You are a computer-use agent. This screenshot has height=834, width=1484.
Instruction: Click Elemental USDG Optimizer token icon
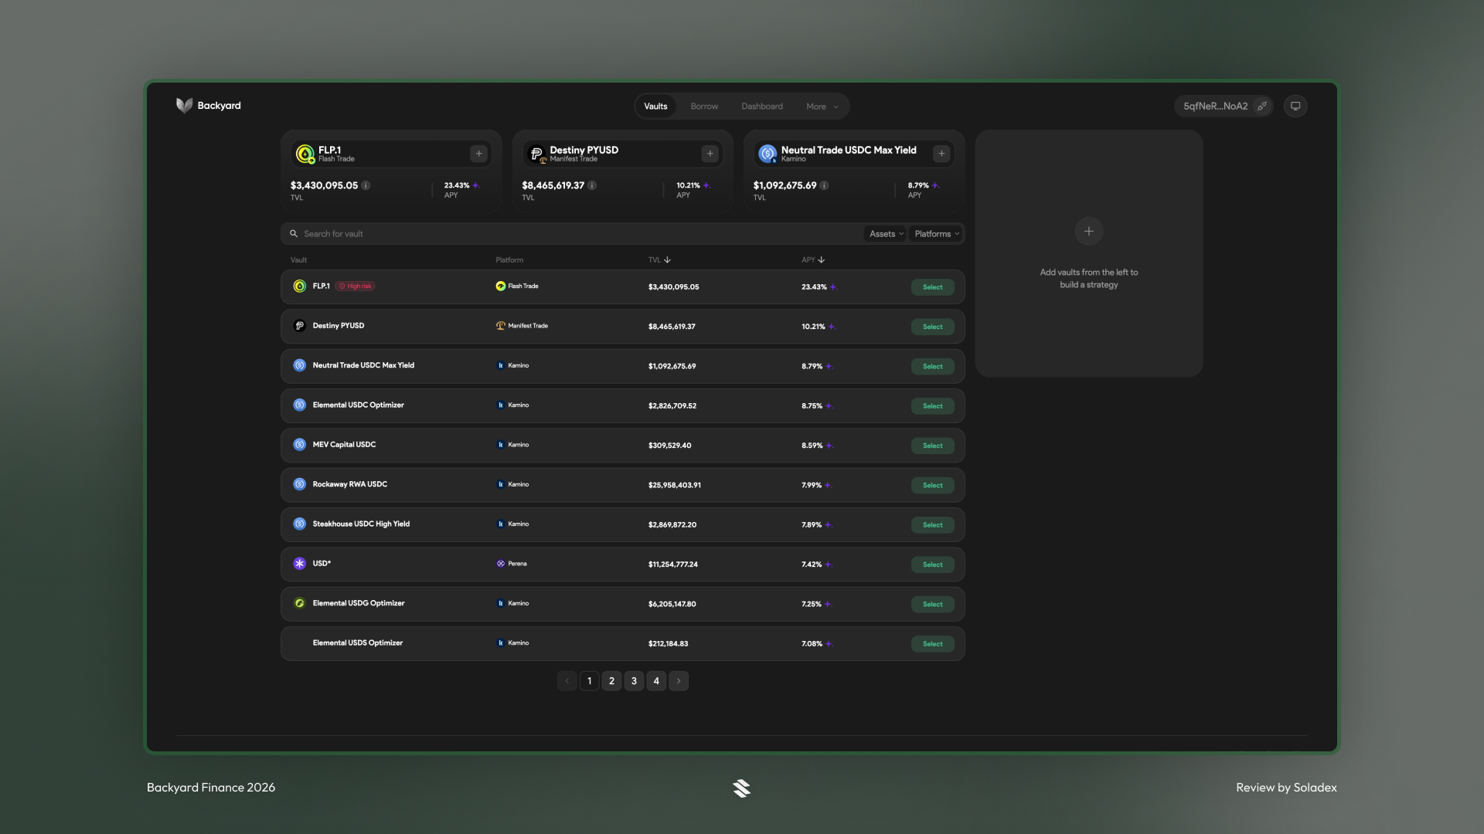pyautogui.click(x=300, y=603)
